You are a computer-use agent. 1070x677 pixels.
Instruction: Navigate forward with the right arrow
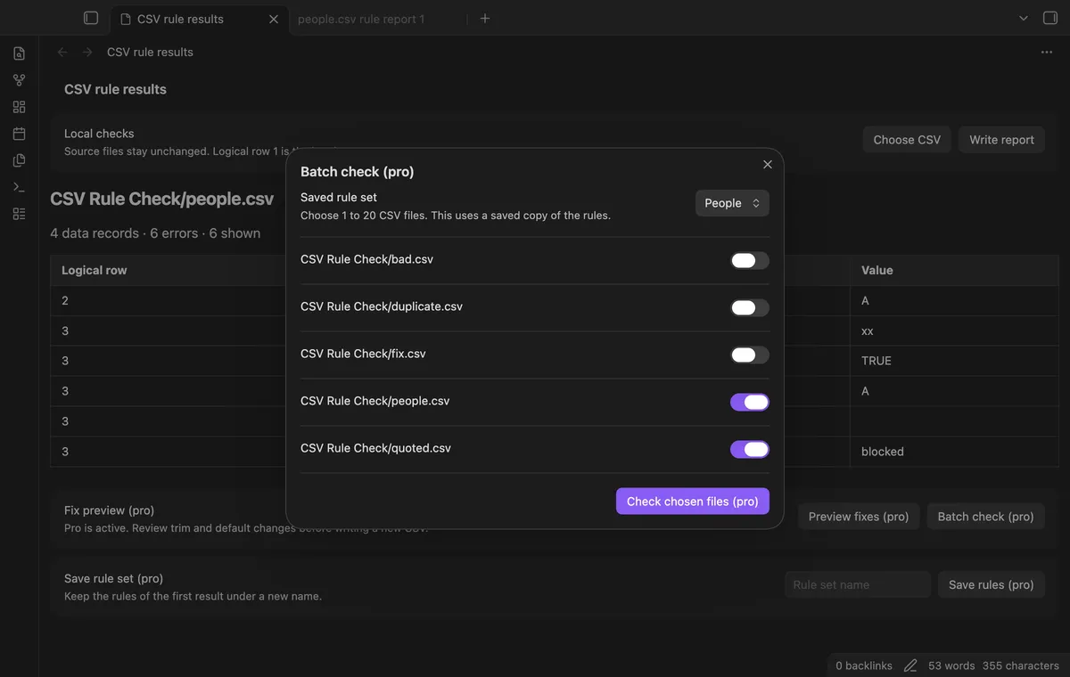click(x=87, y=52)
